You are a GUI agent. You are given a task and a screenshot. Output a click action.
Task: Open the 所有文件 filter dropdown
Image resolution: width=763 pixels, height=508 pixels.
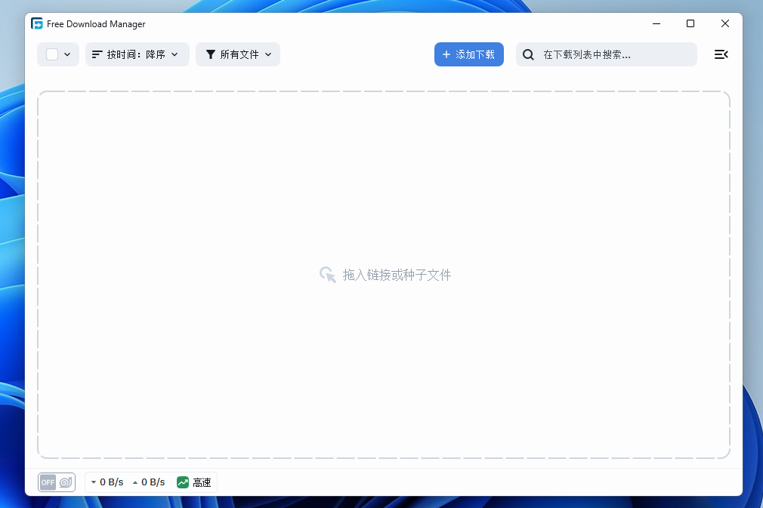[x=239, y=54]
